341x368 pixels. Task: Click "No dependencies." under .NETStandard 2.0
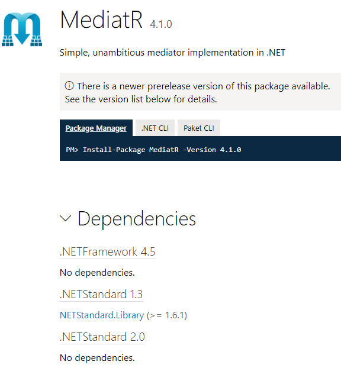click(x=97, y=358)
